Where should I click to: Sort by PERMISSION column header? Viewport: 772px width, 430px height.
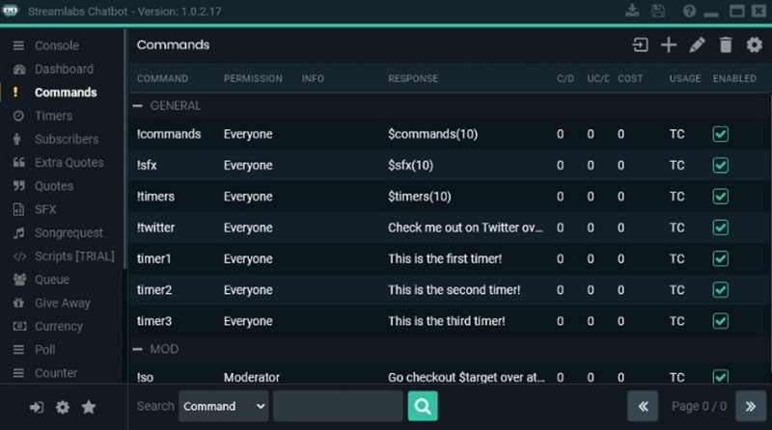click(x=253, y=79)
